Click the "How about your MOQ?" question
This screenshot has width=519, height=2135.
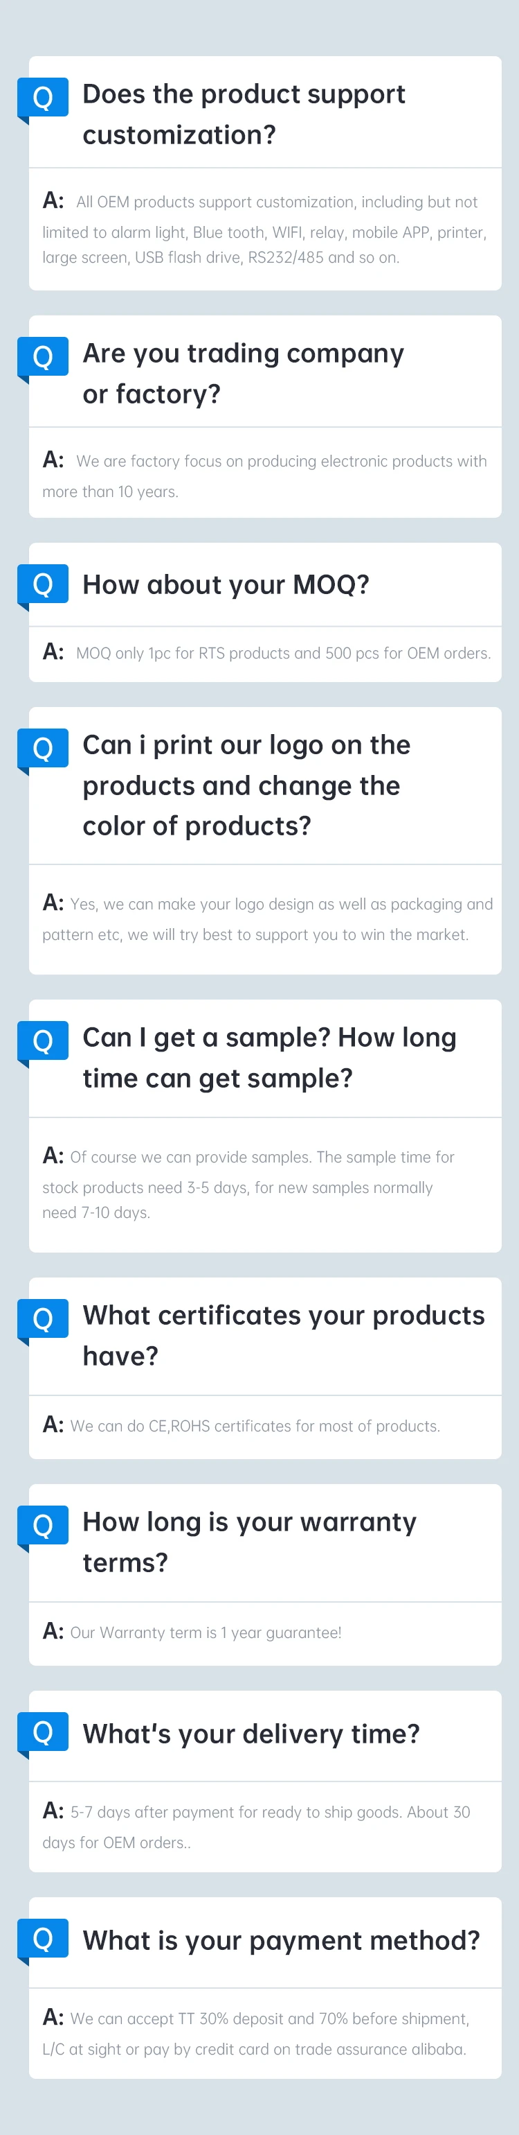(225, 585)
